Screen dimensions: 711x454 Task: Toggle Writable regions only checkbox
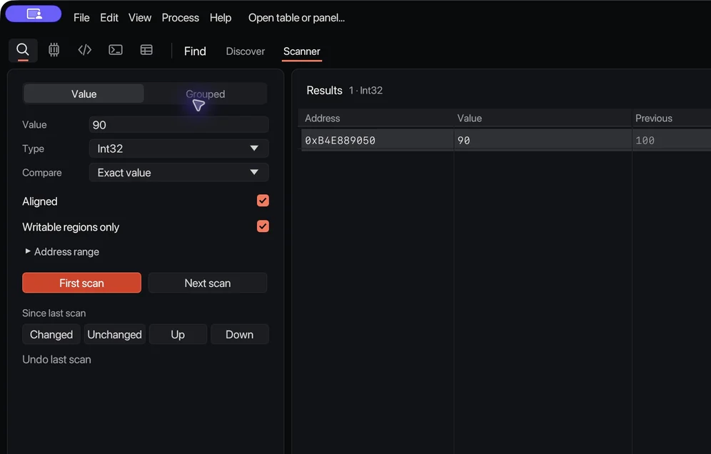click(263, 226)
